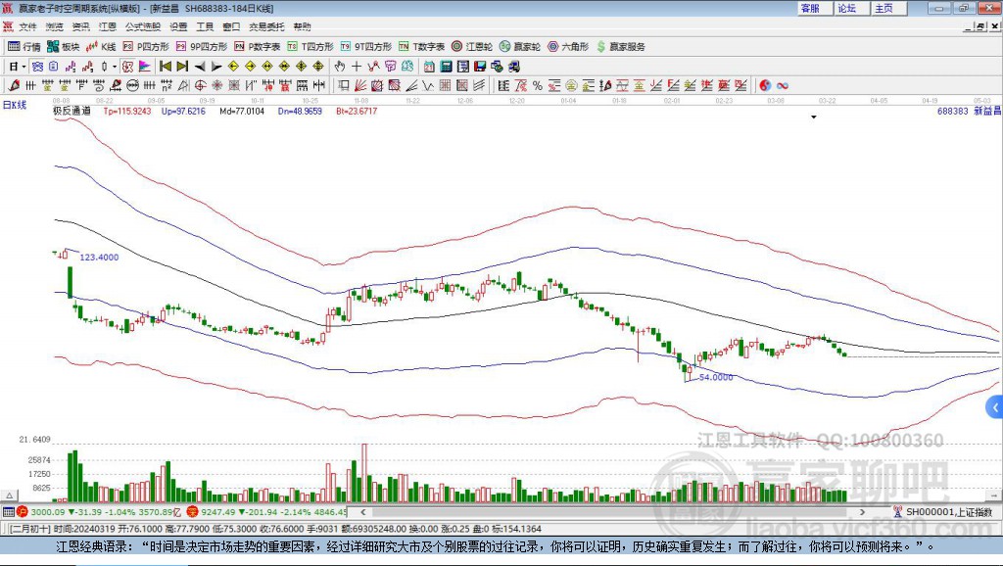Step chart left with black arrow
Screen dimensions: 1003x566
(x=200, y=67)
